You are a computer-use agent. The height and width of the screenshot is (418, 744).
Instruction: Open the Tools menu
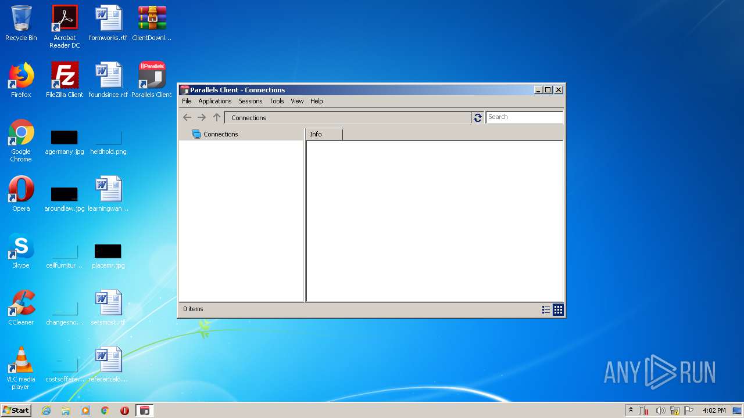tap(277, 101)
